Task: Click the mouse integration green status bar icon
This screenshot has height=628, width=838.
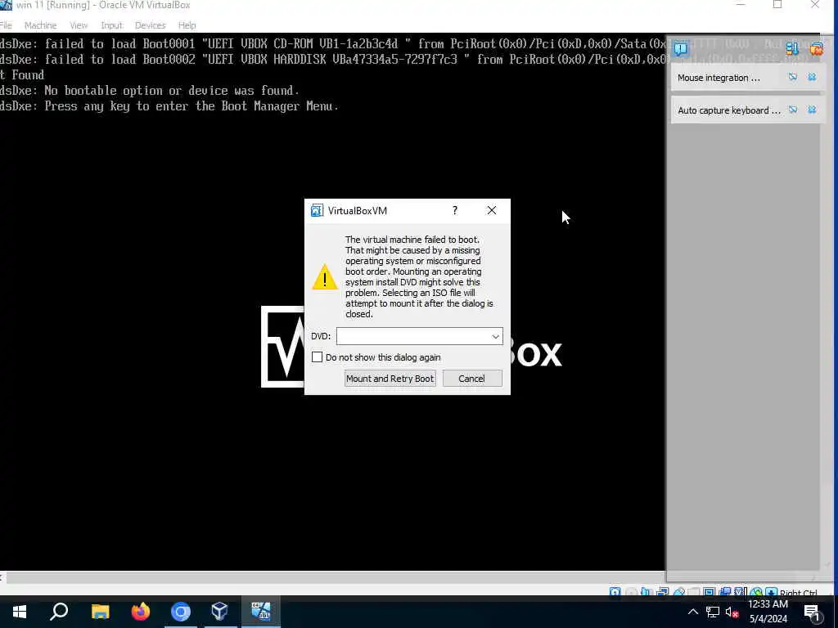Action: point(755,592)
